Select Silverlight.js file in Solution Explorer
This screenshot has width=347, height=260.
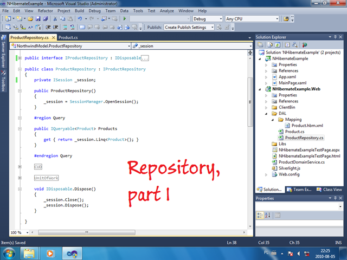(289, 168)
